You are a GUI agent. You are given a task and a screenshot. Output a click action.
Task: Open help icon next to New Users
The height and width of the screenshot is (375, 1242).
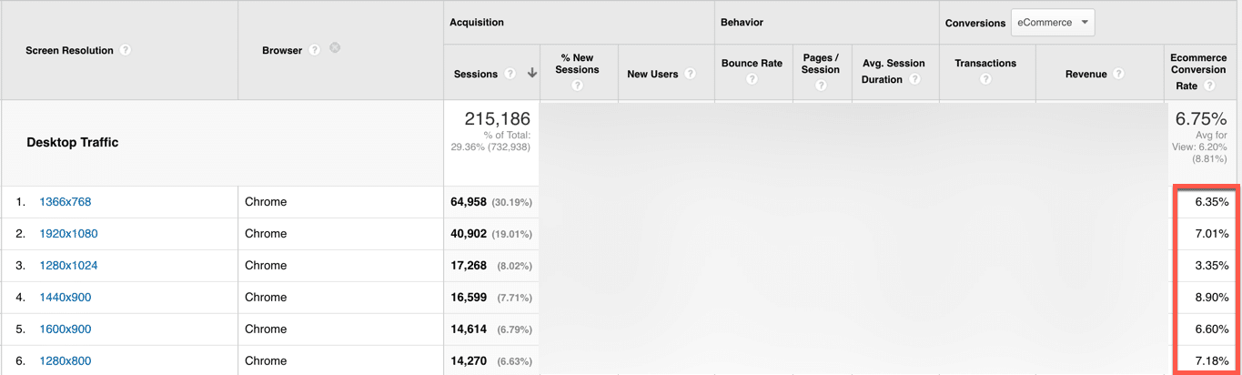[690, 74]
